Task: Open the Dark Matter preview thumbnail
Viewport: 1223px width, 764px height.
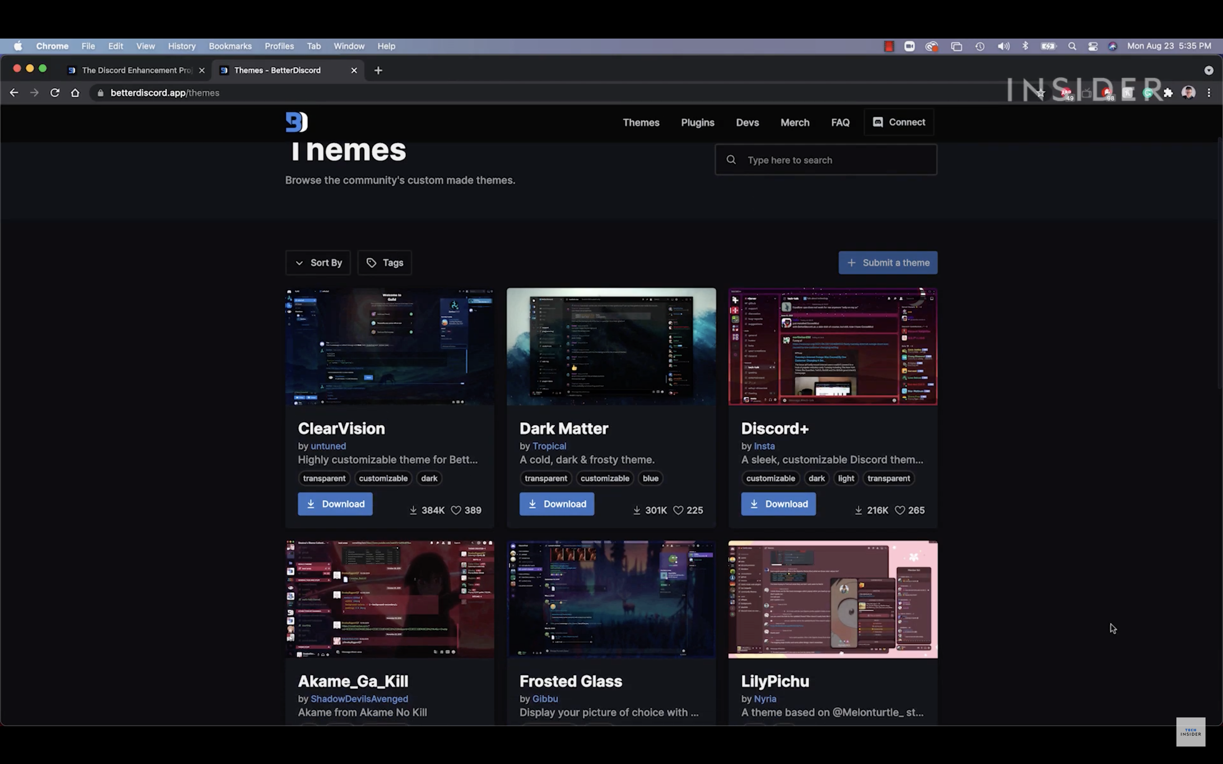Action: click(611, 347)
